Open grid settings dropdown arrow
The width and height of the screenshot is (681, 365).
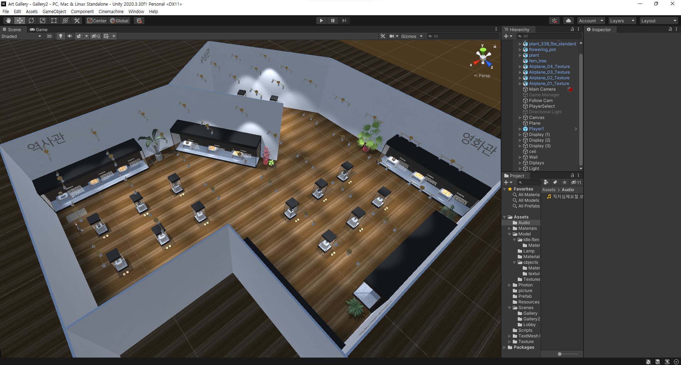(x=114, y=36)
